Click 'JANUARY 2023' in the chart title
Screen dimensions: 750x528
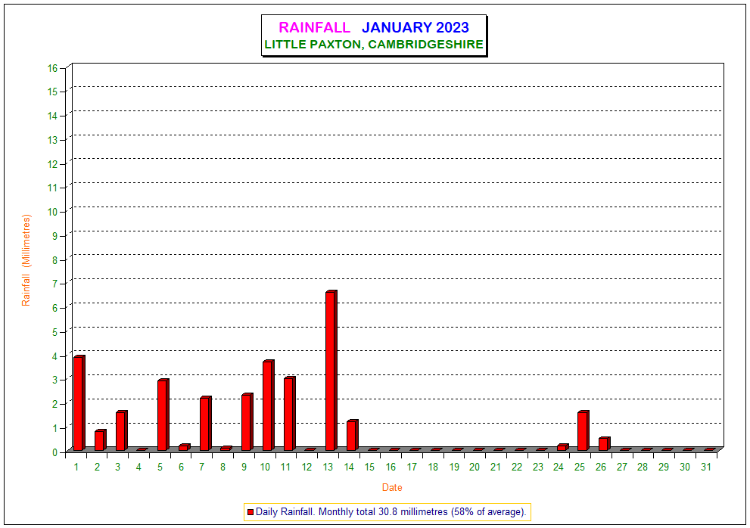[x=415, y=27]
